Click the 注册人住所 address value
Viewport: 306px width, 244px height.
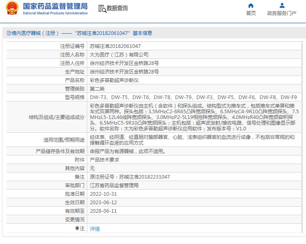click(x=124, y=63)
